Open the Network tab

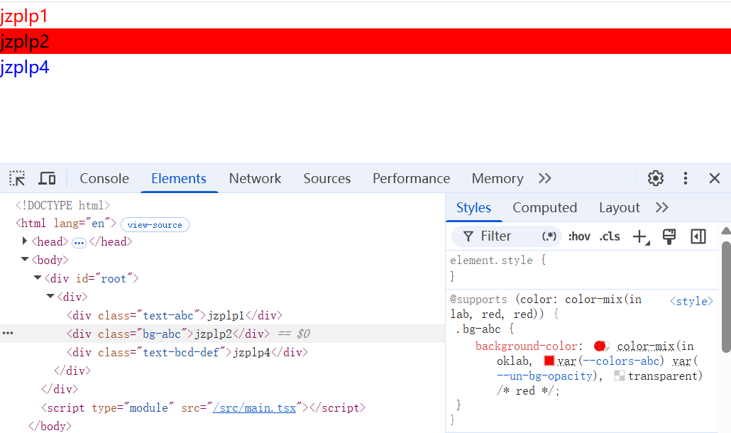tap(255, 178)
